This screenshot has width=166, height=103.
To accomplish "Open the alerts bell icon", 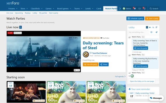I will [144, 8].
